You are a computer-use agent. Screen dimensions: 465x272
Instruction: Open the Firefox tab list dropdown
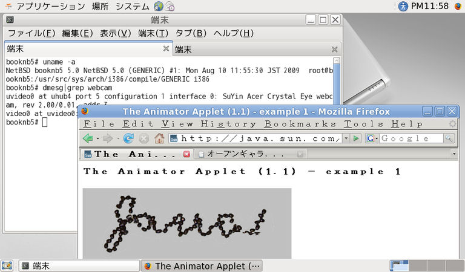pyautogui.click(x=453, y=154)
